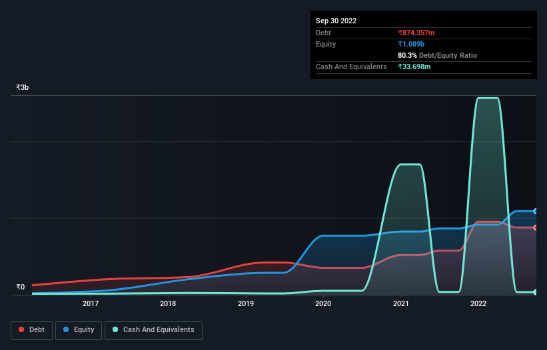The width and height of the screenshot is (547, 350).
Task: Click the 2022 x-axis label
Action: (x=478, y=303)
